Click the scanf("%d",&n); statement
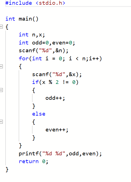 43,51
